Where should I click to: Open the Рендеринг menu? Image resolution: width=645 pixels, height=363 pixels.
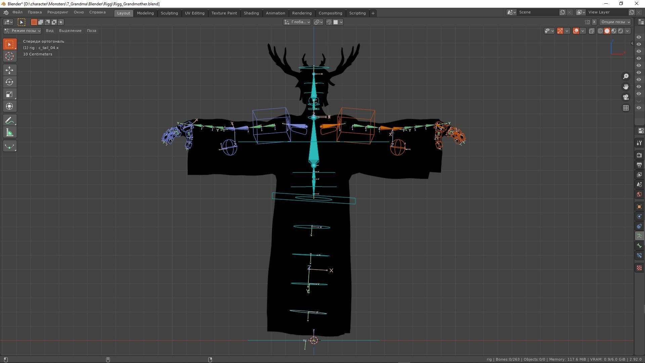tap(57, 12)
